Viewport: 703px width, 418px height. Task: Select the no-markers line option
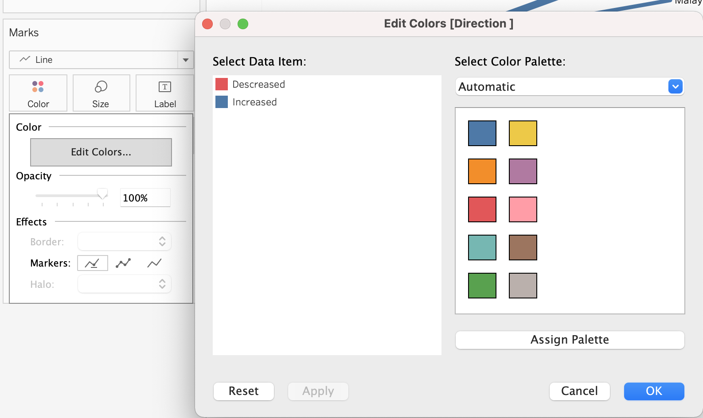154,263
